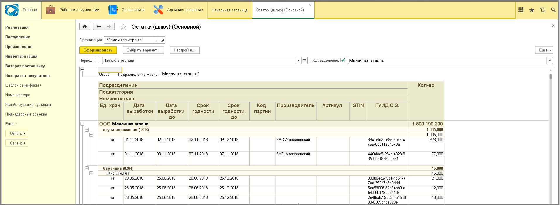Open selected organization card icon

(162, 40)
